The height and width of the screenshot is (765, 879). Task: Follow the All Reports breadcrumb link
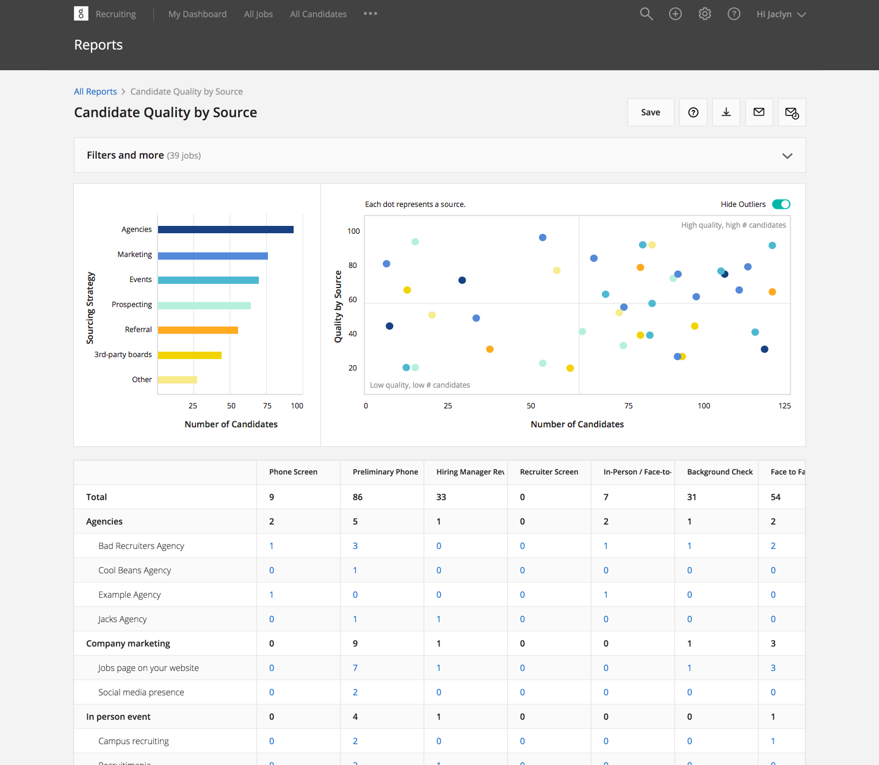95,92
